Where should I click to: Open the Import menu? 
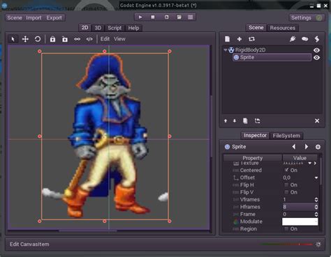(34, 18)
